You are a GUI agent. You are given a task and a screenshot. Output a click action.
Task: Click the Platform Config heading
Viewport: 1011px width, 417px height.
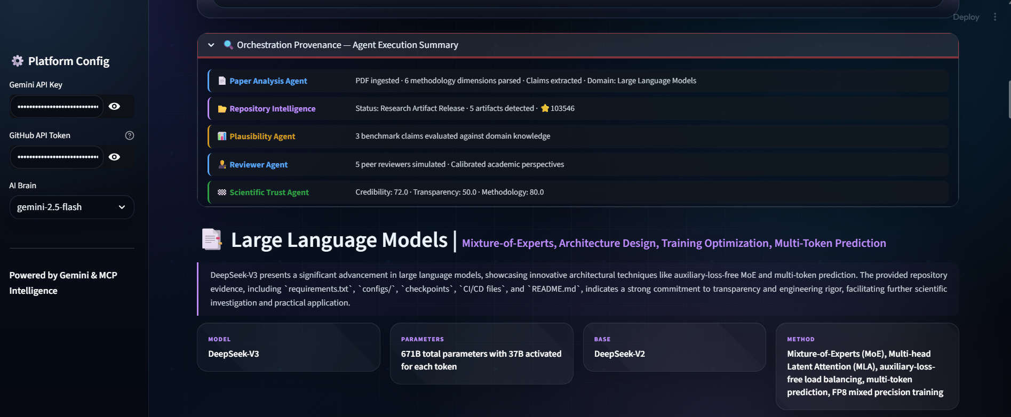(x=69, y=61)
